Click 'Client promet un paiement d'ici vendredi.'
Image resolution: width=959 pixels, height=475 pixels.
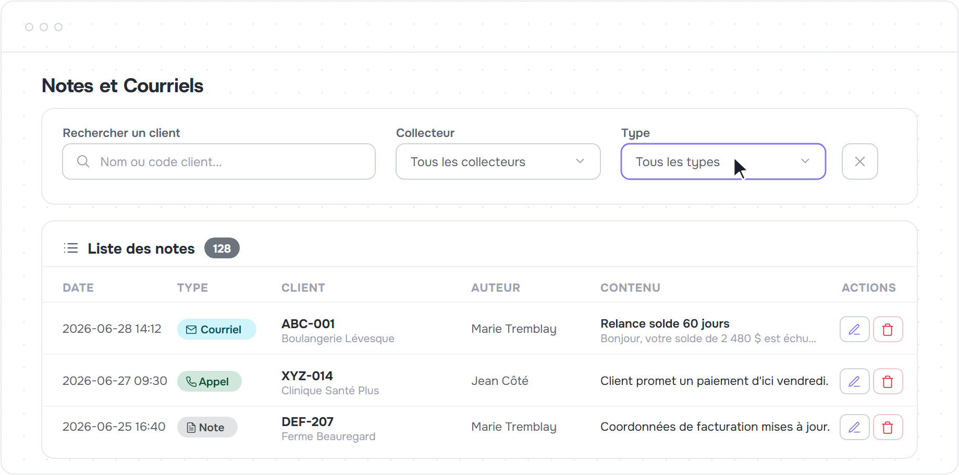(714, 381)
